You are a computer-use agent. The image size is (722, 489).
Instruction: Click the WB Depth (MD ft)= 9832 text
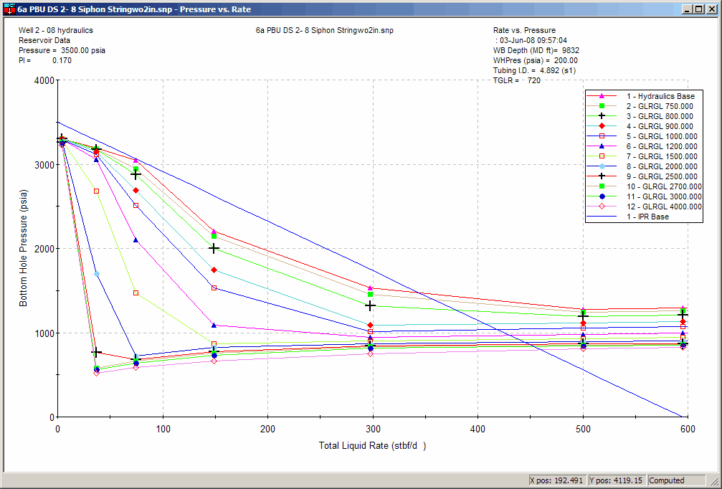[x=536, y=51]
